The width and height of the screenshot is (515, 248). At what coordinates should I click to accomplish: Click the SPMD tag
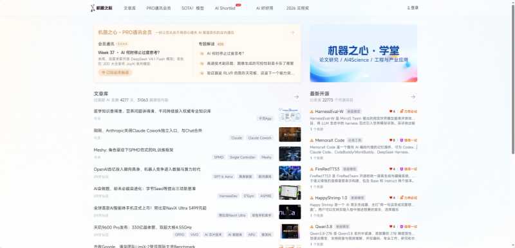tap(219, 157)
